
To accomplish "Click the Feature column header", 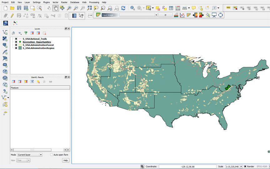I will (40, 88).
